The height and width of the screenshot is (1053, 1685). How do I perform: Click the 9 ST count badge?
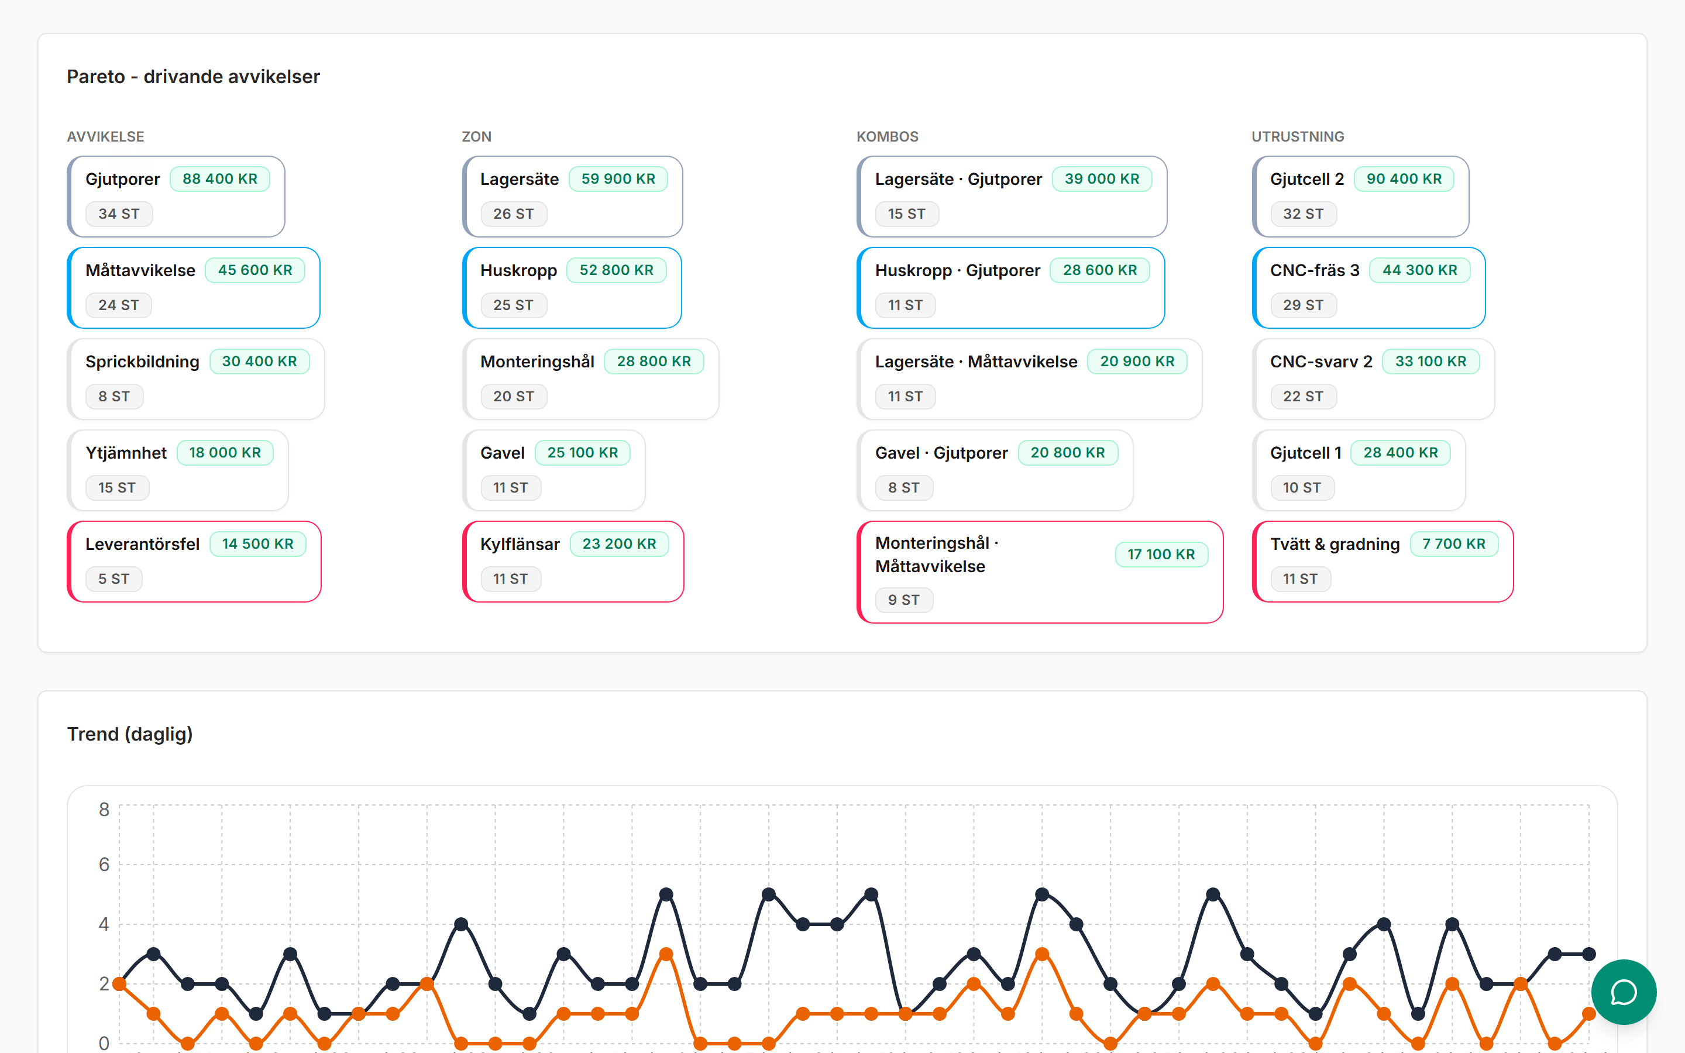904,600
